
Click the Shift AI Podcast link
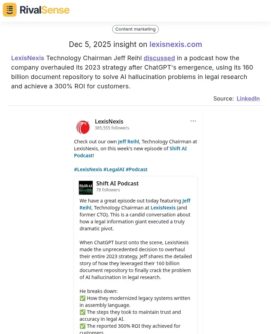point(178,149)
